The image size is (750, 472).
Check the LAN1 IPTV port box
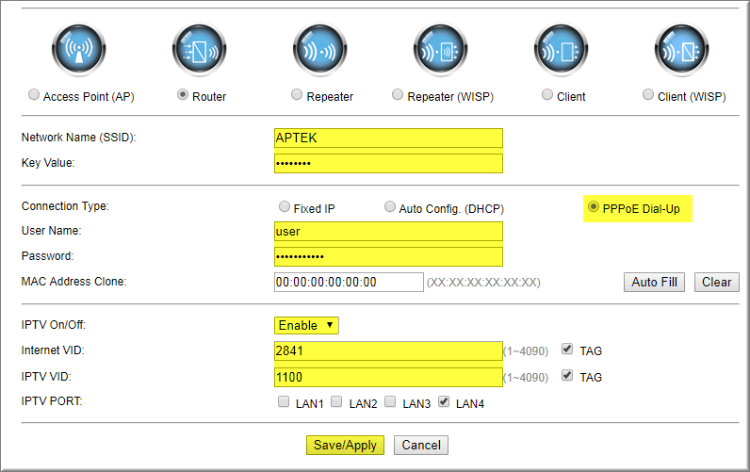284,402
